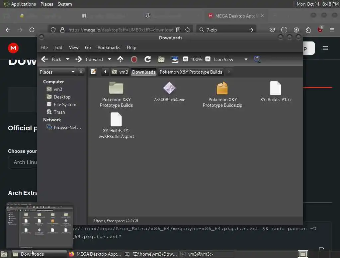The width and height of the screenshot is (340, 258).
Task: Open the Forward history dropdown arrow
Action: pyautogui.click(x=110, y=59)
